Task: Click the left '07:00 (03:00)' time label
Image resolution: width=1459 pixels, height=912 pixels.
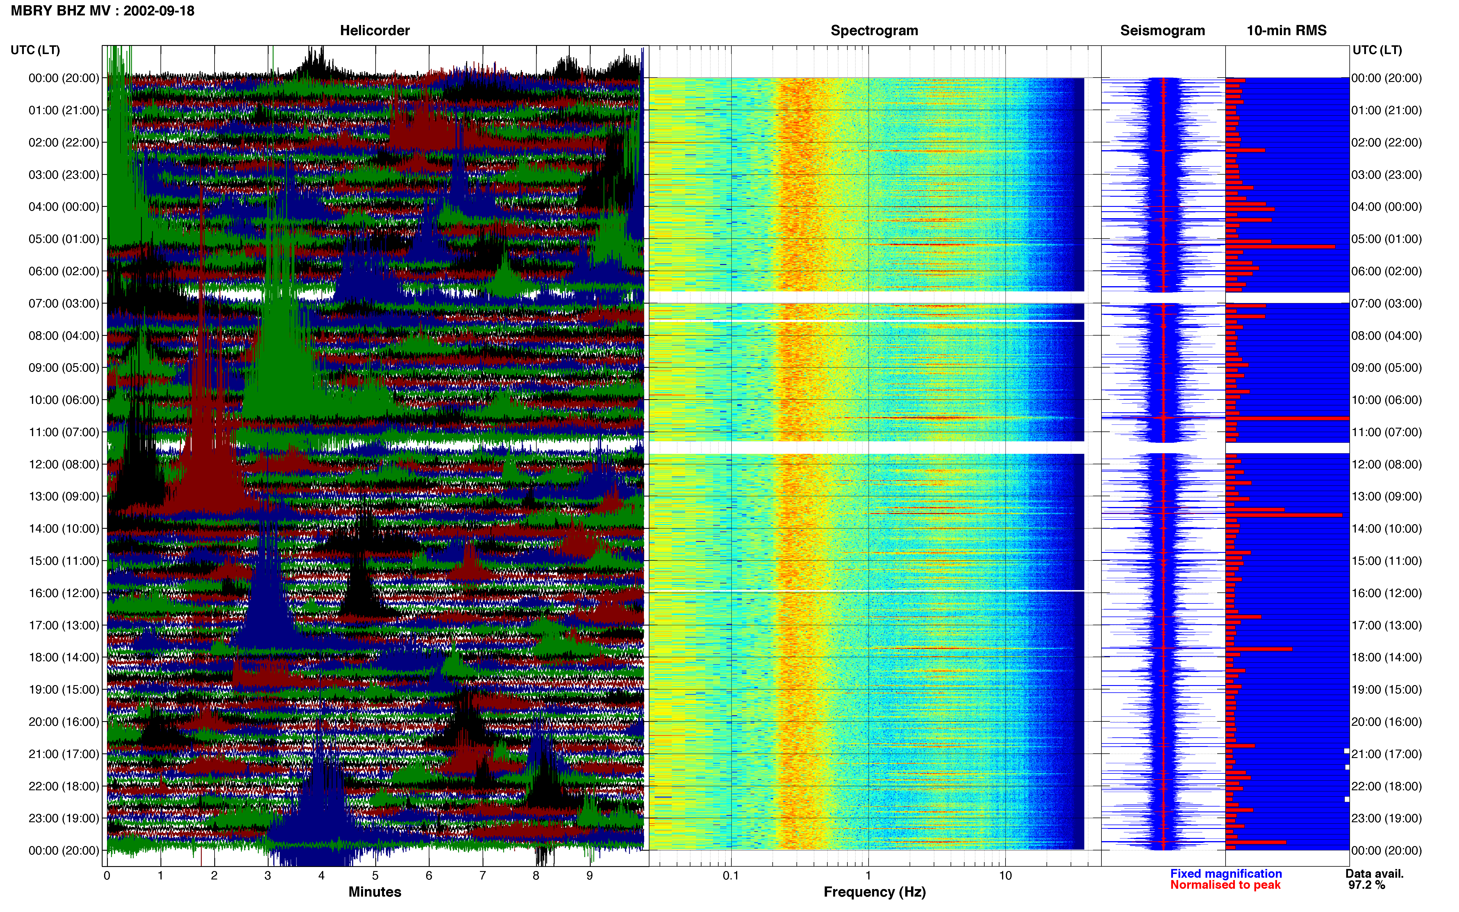Action: click(x=64, y=303)
